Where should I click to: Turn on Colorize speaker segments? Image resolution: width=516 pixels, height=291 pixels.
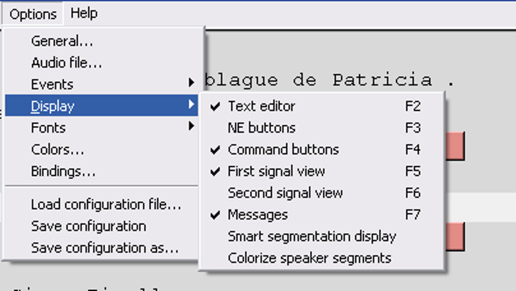point(309,258)
